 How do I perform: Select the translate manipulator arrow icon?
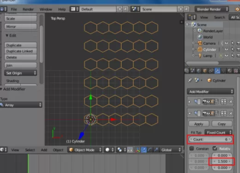(x=144, y=149)
